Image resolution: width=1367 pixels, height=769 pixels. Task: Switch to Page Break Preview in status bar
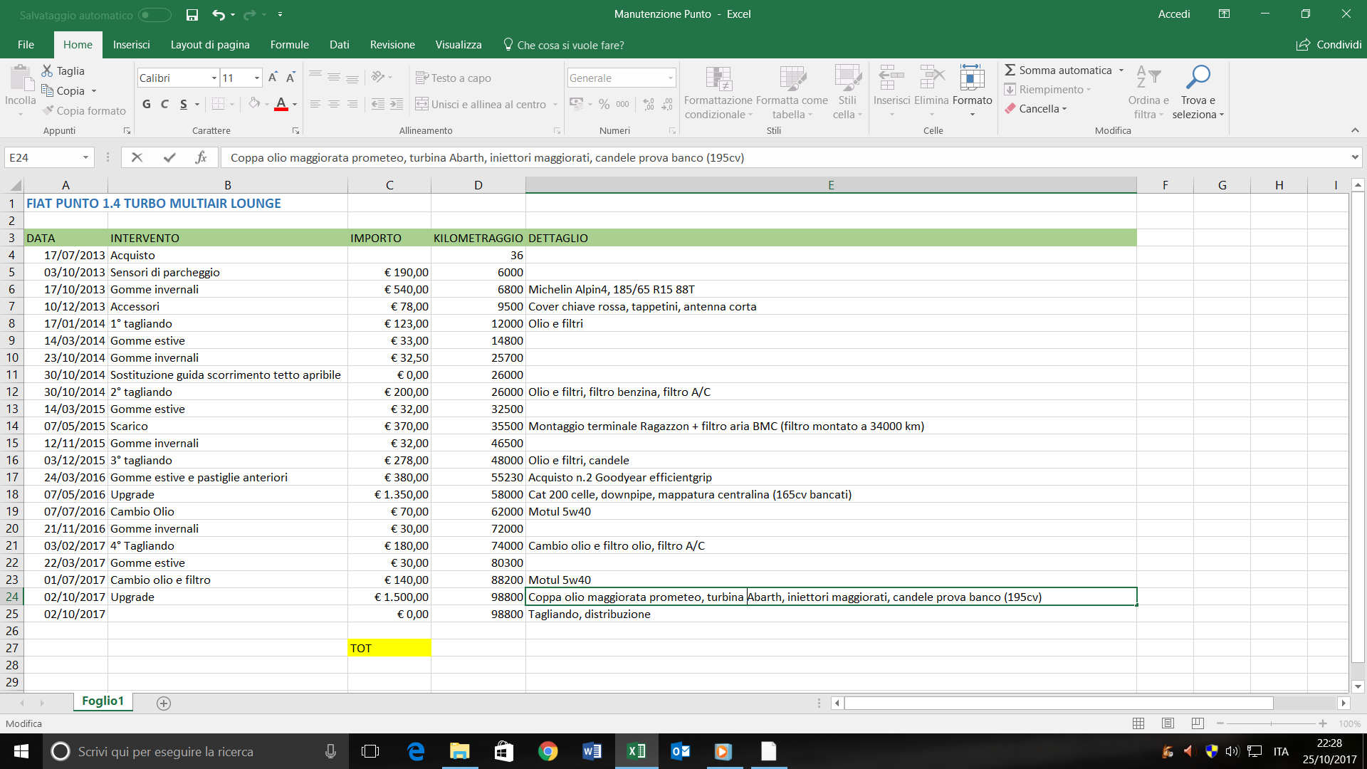[1198, 723]
